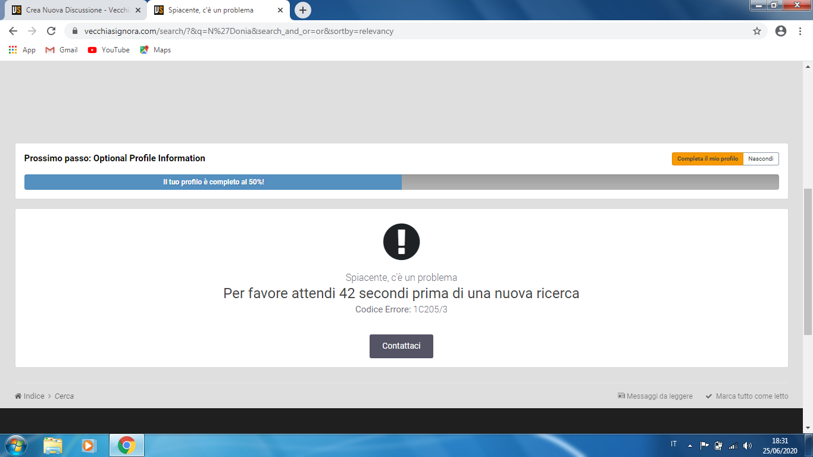This screenshot has width=813, height=457.
Task: Click the Completa il mio profilo button
Action: coord(707,159)
